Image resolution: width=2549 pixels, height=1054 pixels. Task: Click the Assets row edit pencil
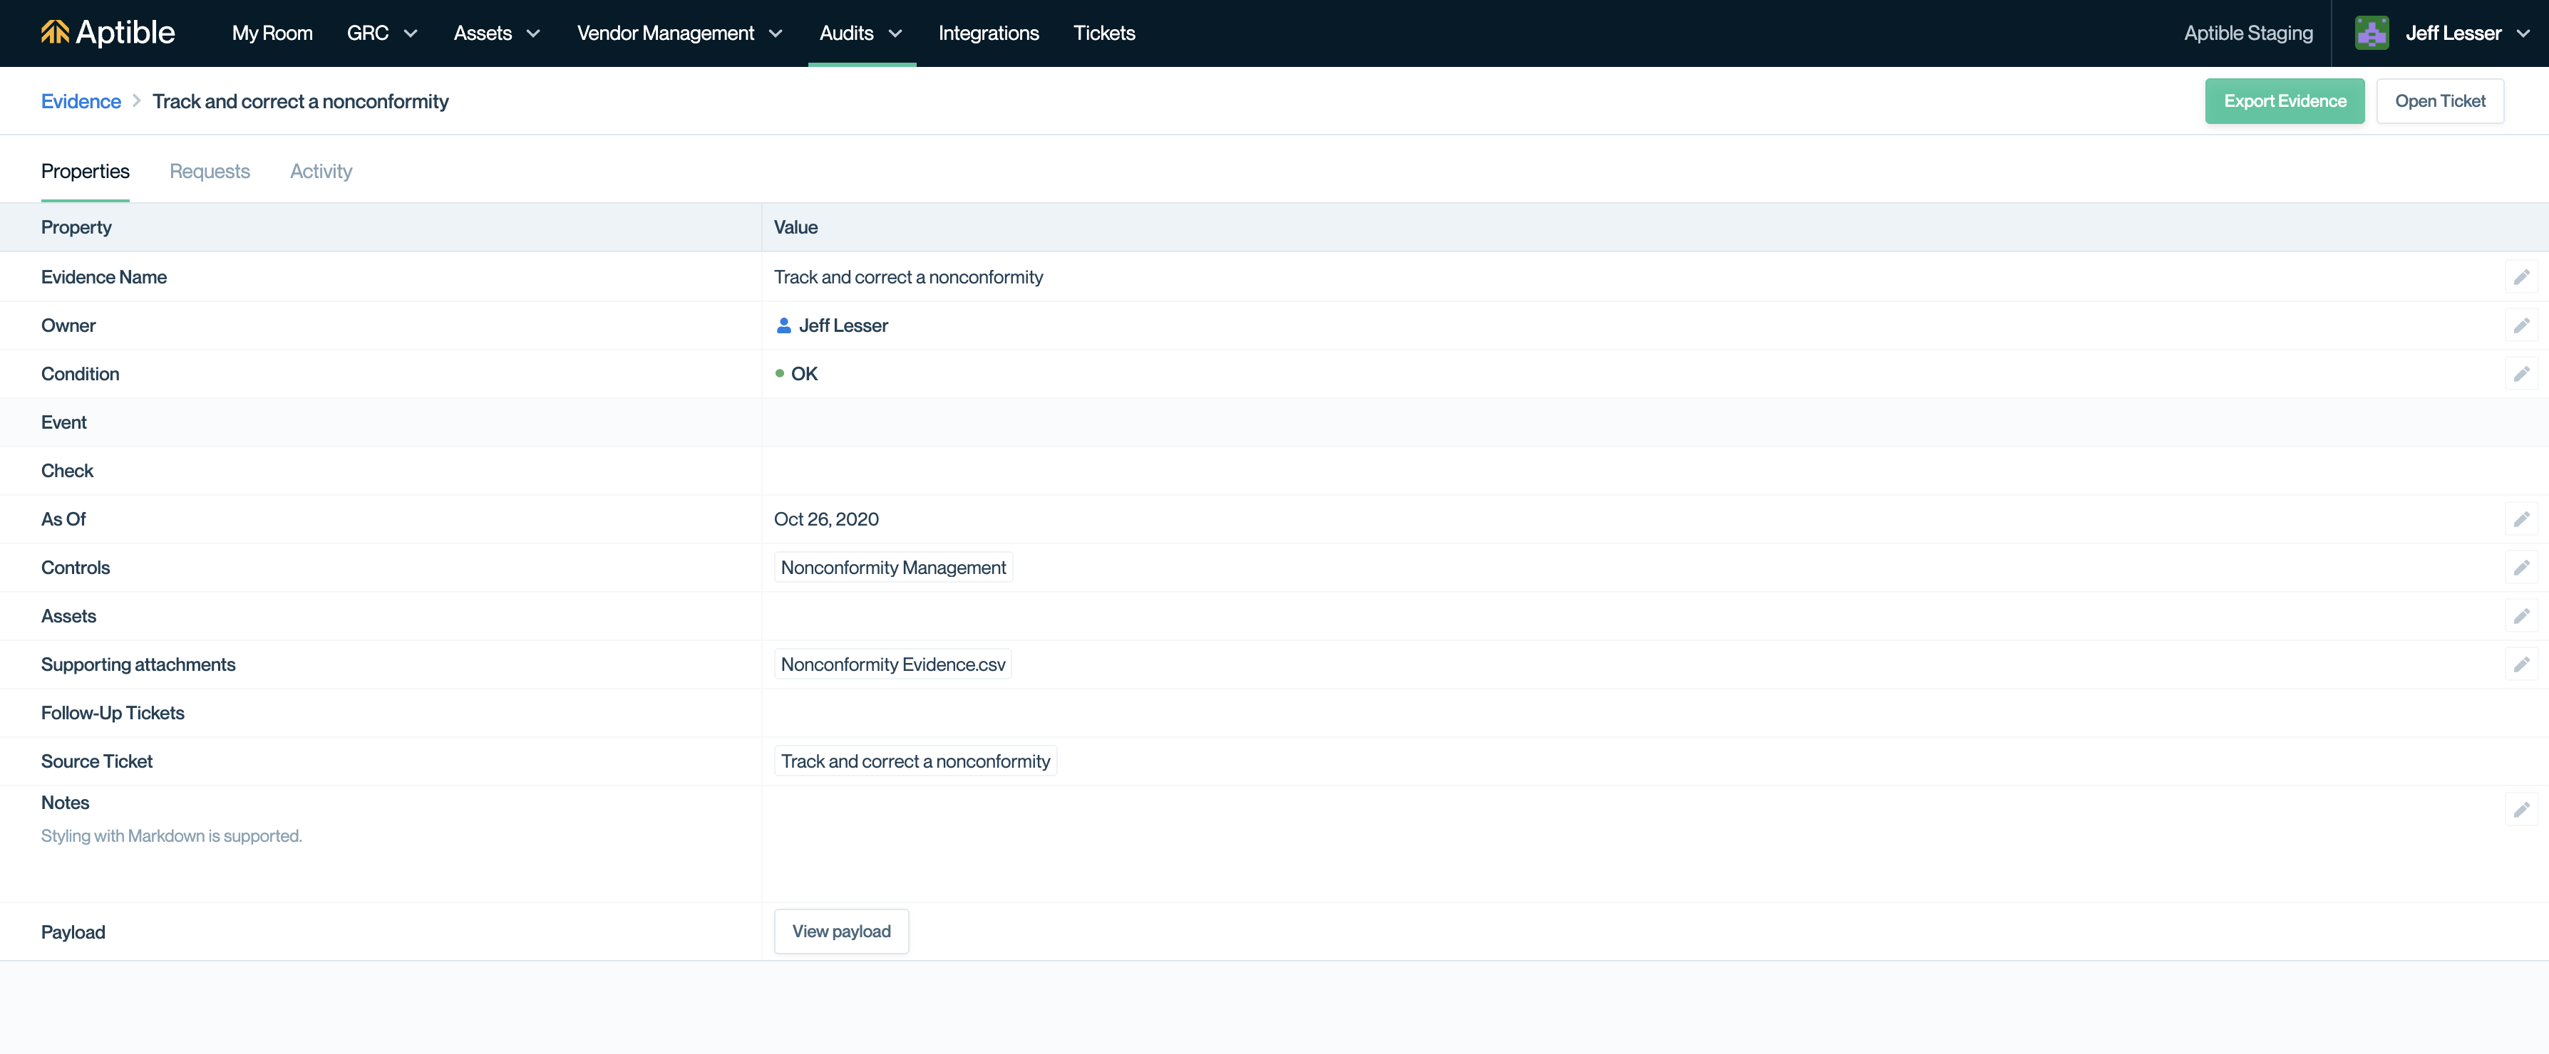pos(2520,616)
